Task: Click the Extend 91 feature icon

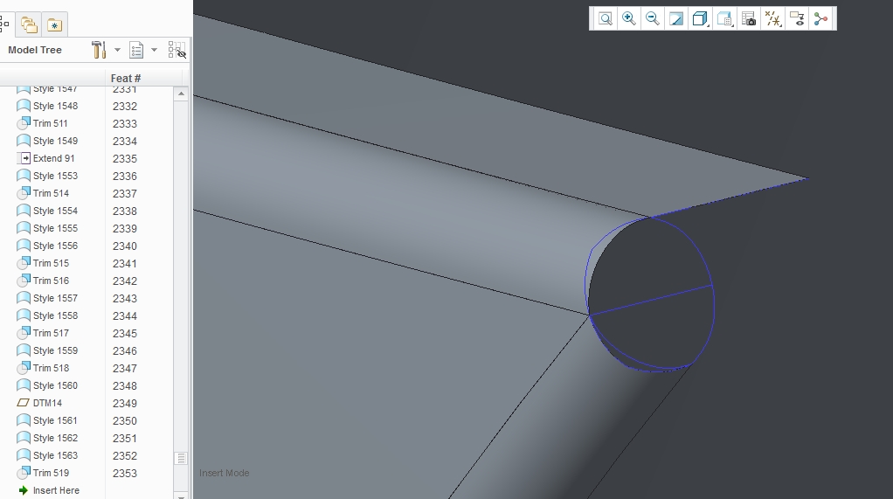Action: tap(24, 158)
